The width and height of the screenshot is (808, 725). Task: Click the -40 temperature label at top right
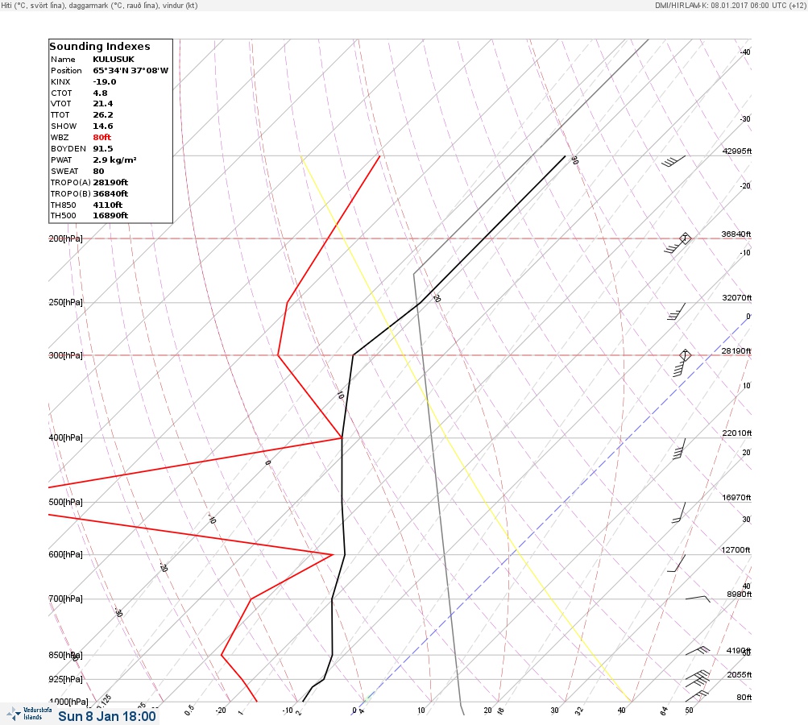coord(745,52)
